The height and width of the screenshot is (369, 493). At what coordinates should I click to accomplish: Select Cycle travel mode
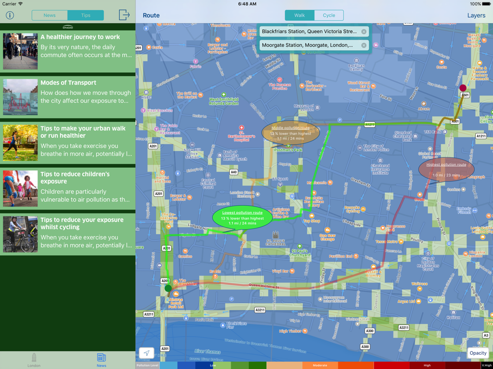click(329, 15)
